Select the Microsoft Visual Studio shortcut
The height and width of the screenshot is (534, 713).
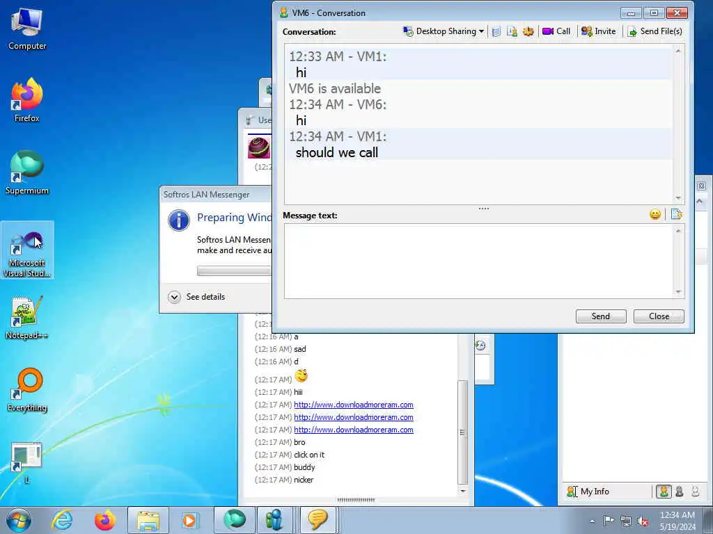tap(27, 250)
